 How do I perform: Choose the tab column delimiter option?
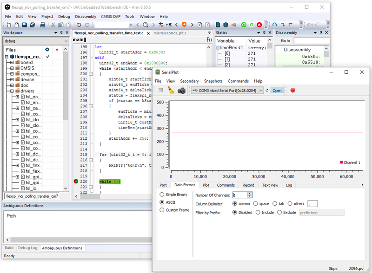pyautogui.click(x=275, y=203)
